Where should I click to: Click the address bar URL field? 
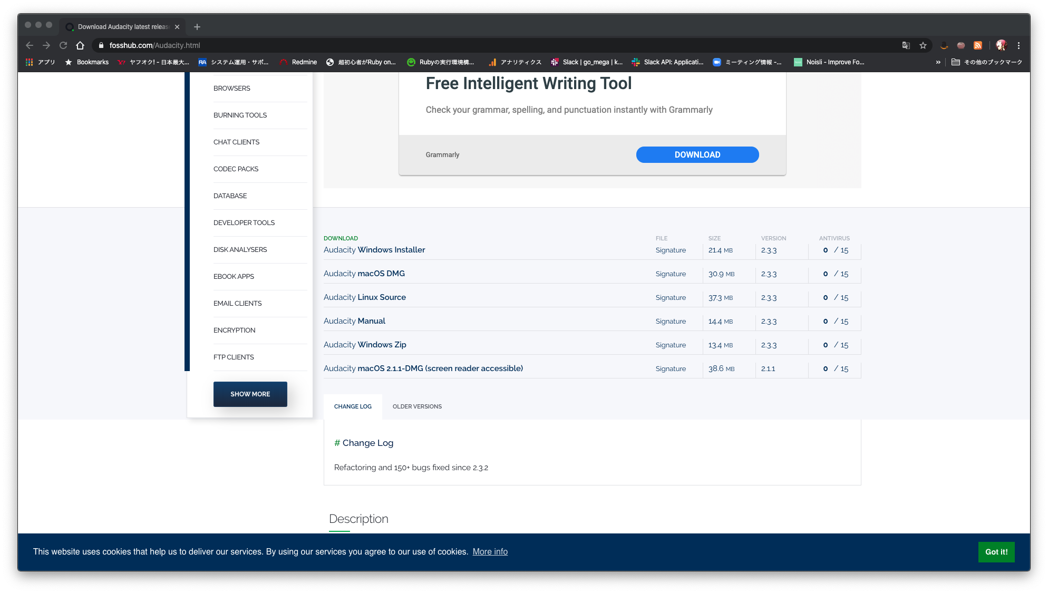click(x=369, y=45)
